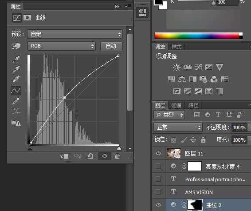251x211 pixels.
Task: Hide the 曲线 2 layer
Action: pyautogui.click(x=158, y=205)
